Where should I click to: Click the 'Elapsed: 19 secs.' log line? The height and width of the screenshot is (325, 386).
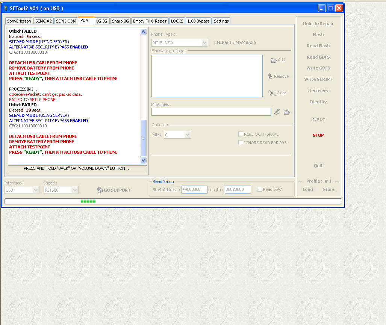click(x=25, y=110)
